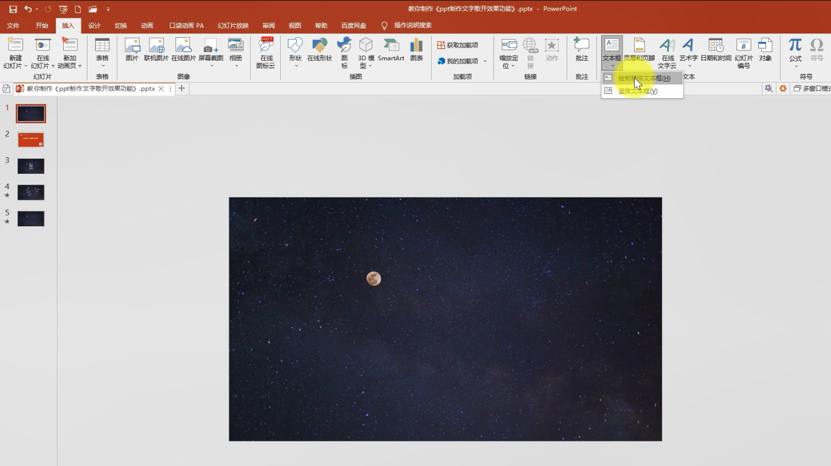This screenshot has height=466, width=831.
Task: Insert a SmartArt graphic
Action: coord(391,50)
